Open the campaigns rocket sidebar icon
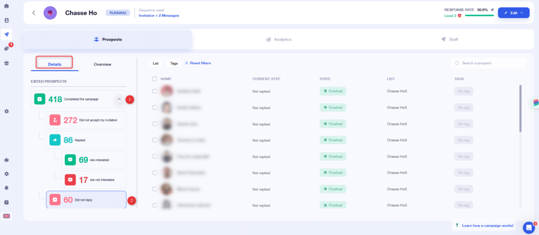This screenshot has height=235, width=539. (x=6, y=34)
